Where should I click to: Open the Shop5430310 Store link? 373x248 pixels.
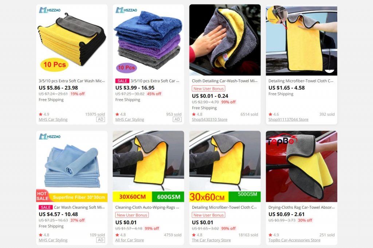tap(209, 120)
